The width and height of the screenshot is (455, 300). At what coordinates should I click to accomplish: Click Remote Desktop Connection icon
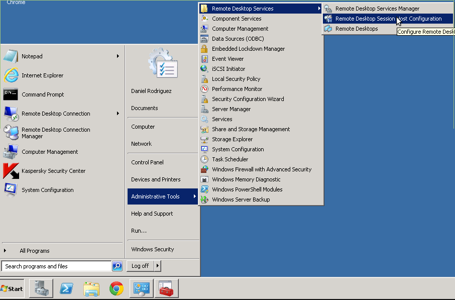coord(11,114)
